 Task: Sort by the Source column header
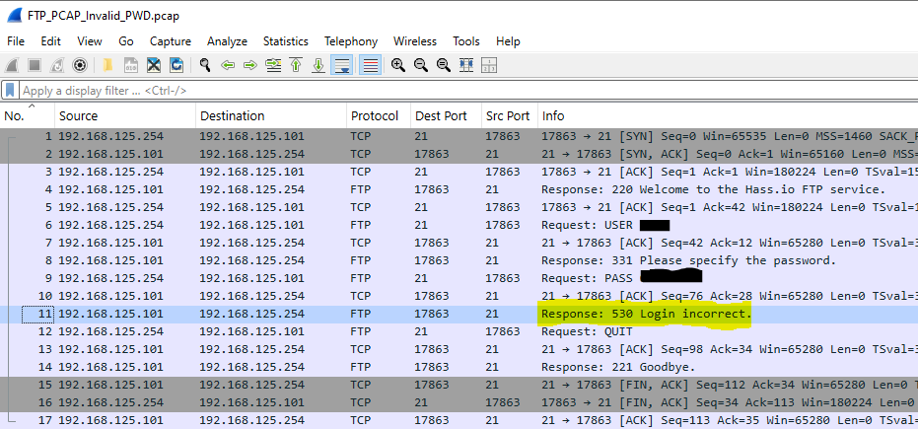pyautogui.click(x=125, y=116)
